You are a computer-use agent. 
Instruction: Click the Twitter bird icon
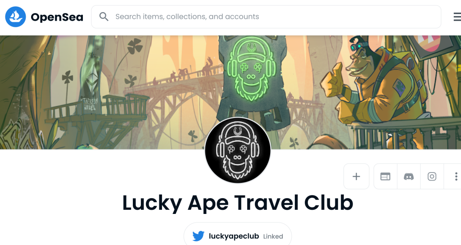tap(199, 236)
